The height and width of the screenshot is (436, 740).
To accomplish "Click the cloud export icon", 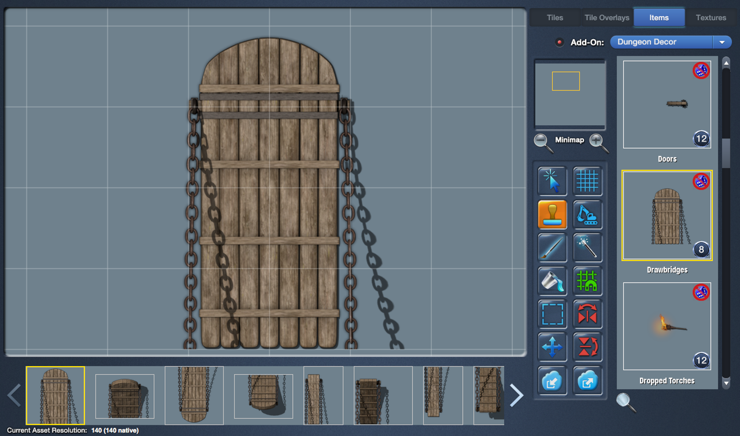I will point(587,380).
